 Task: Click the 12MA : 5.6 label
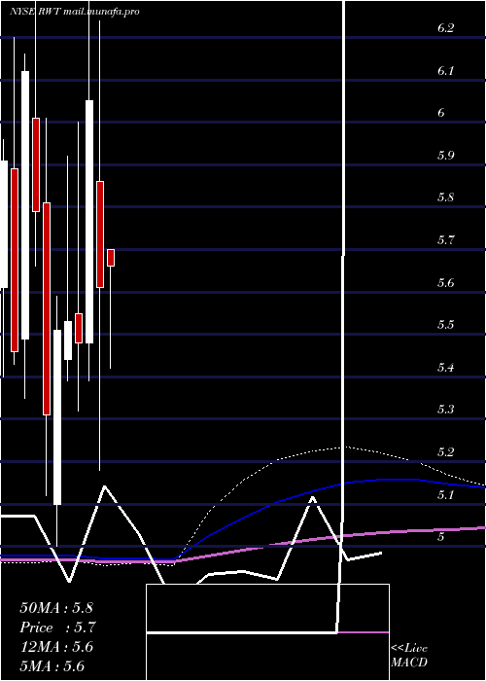tap(56, 647)
